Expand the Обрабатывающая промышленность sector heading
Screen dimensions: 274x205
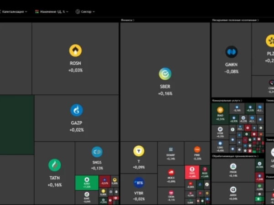235,156
